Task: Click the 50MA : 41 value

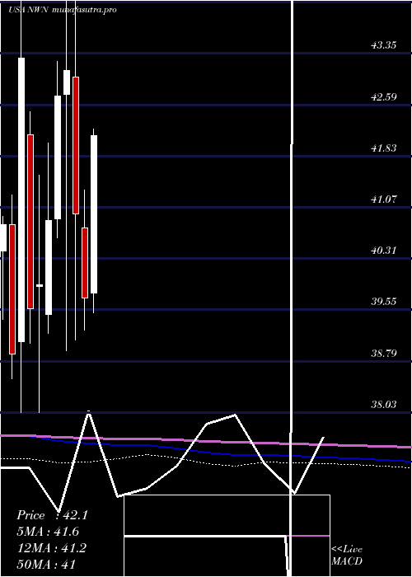Action: coord(46,564)
